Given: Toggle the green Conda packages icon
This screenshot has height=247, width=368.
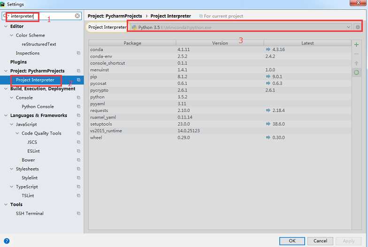Looking at the screenshot, I should 356,72.
